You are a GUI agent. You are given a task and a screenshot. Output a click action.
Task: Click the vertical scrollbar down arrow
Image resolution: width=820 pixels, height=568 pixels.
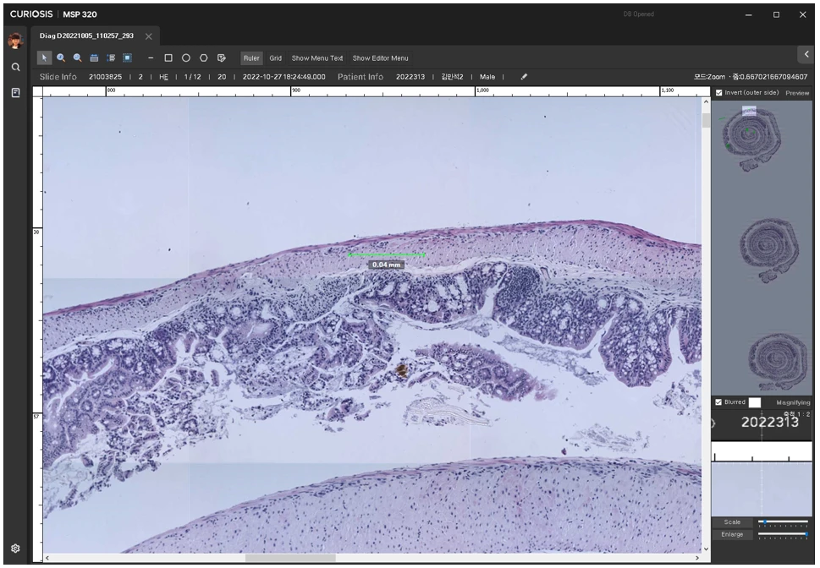click(x=706, y=549)
